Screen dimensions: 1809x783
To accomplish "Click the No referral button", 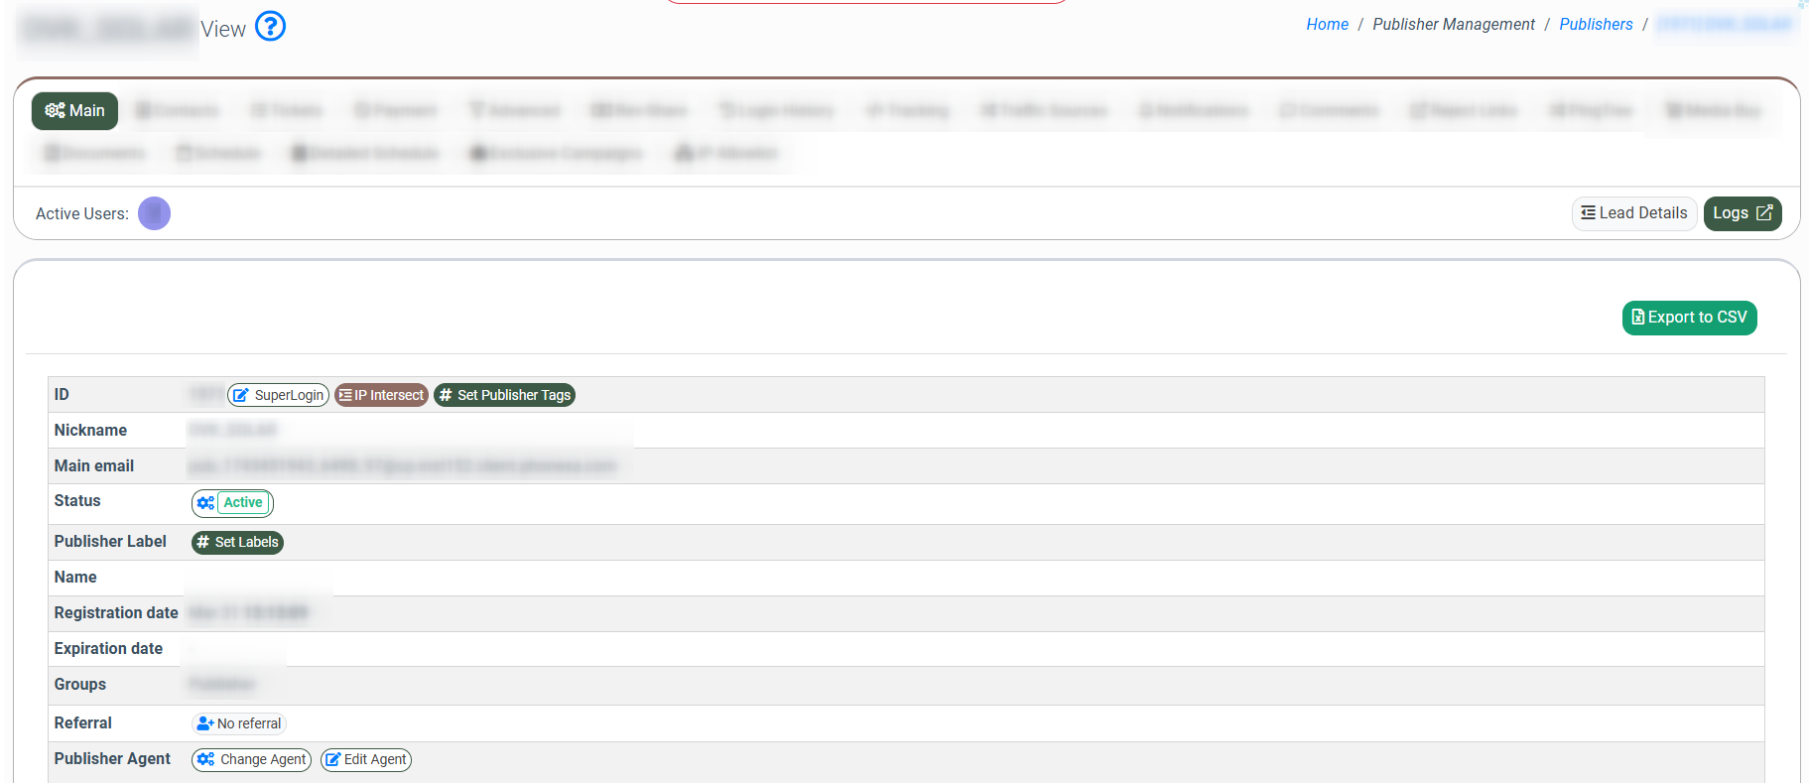I will [x=239, y=724].
